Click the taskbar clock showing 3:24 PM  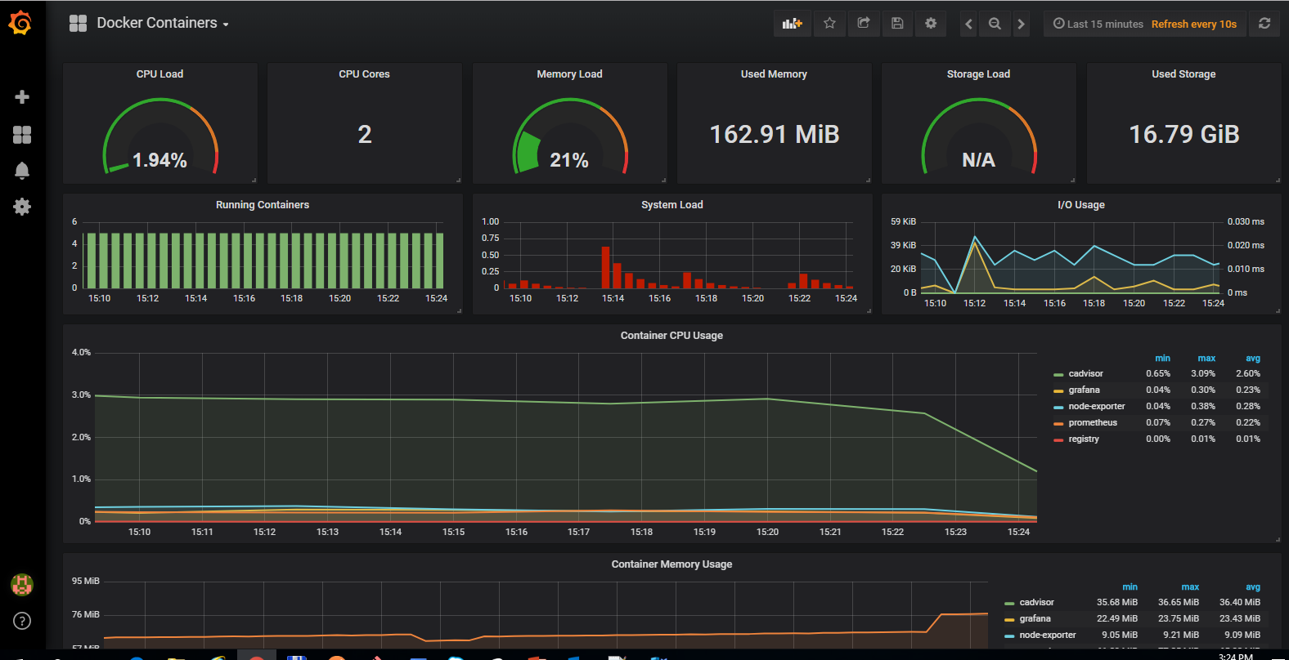[1235, 656]
